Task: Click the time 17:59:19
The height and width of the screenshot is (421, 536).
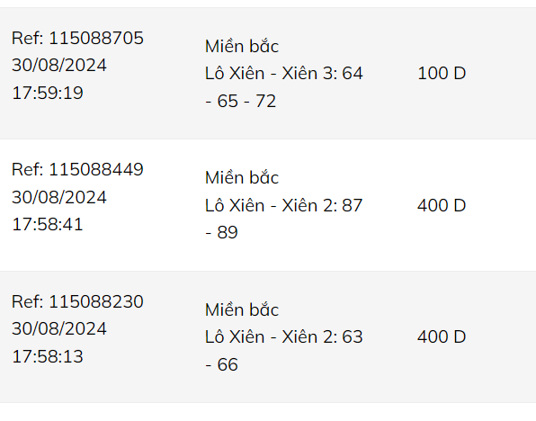Action: 48,93
